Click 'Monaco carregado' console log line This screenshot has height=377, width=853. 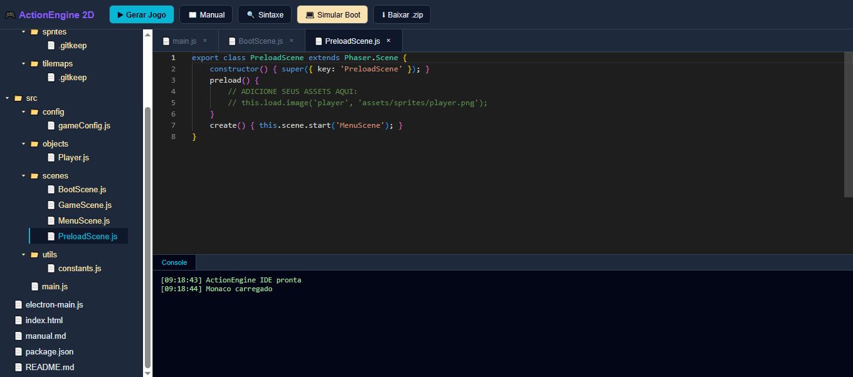(x=216, y=289)
